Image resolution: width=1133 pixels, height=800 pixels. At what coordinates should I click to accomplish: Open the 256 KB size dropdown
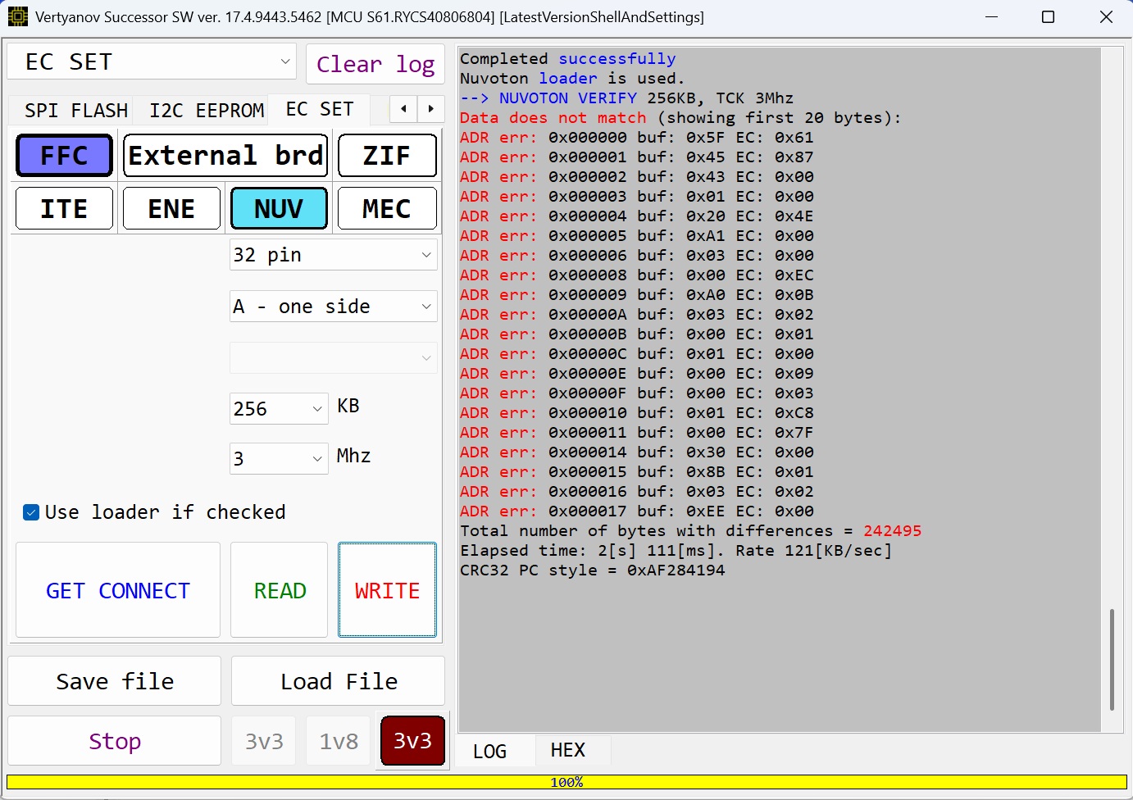click(x=279, y=409)
